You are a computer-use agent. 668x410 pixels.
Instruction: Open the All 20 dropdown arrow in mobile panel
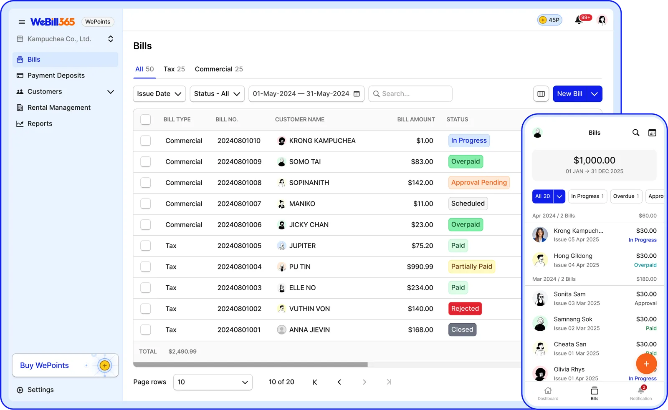559,196
